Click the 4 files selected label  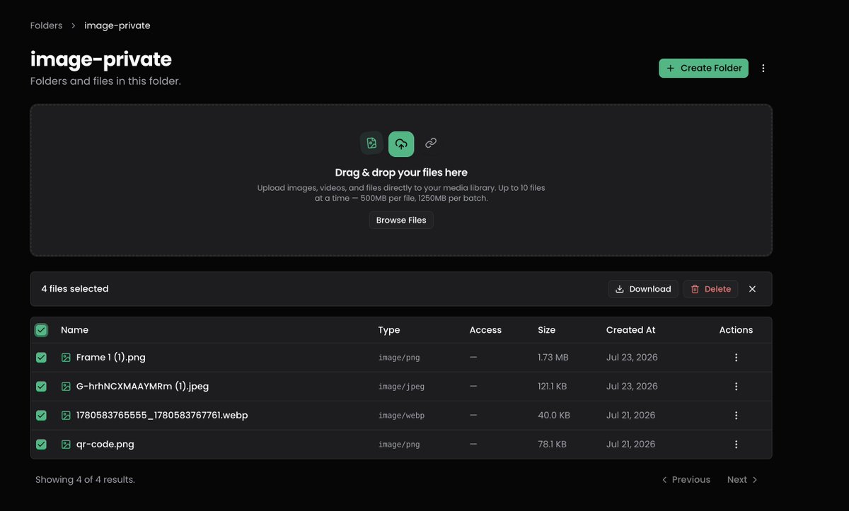75,289
